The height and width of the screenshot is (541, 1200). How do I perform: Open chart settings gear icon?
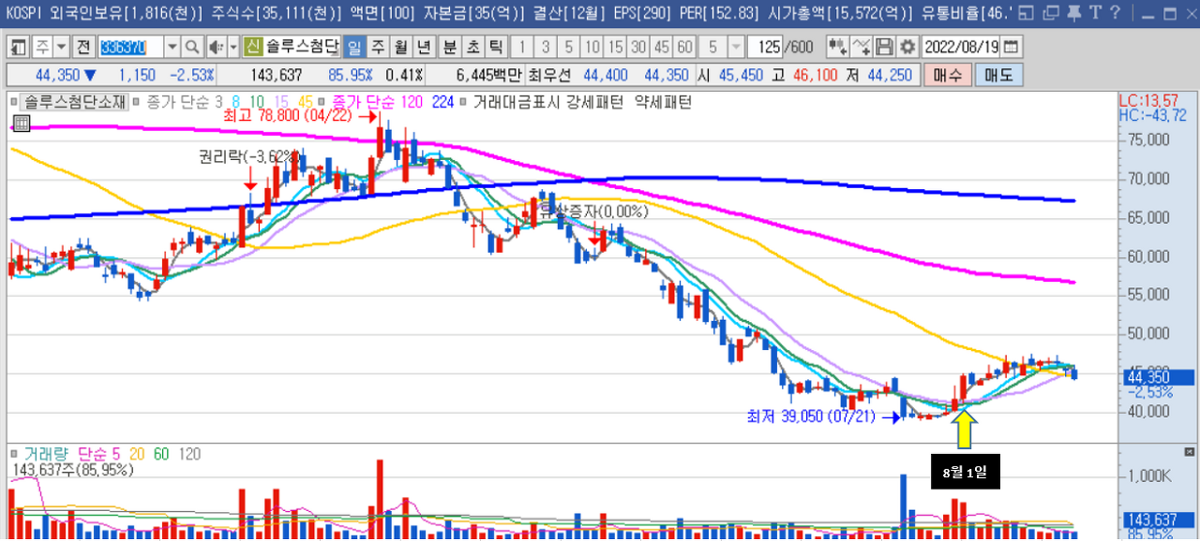pos(907,47)
